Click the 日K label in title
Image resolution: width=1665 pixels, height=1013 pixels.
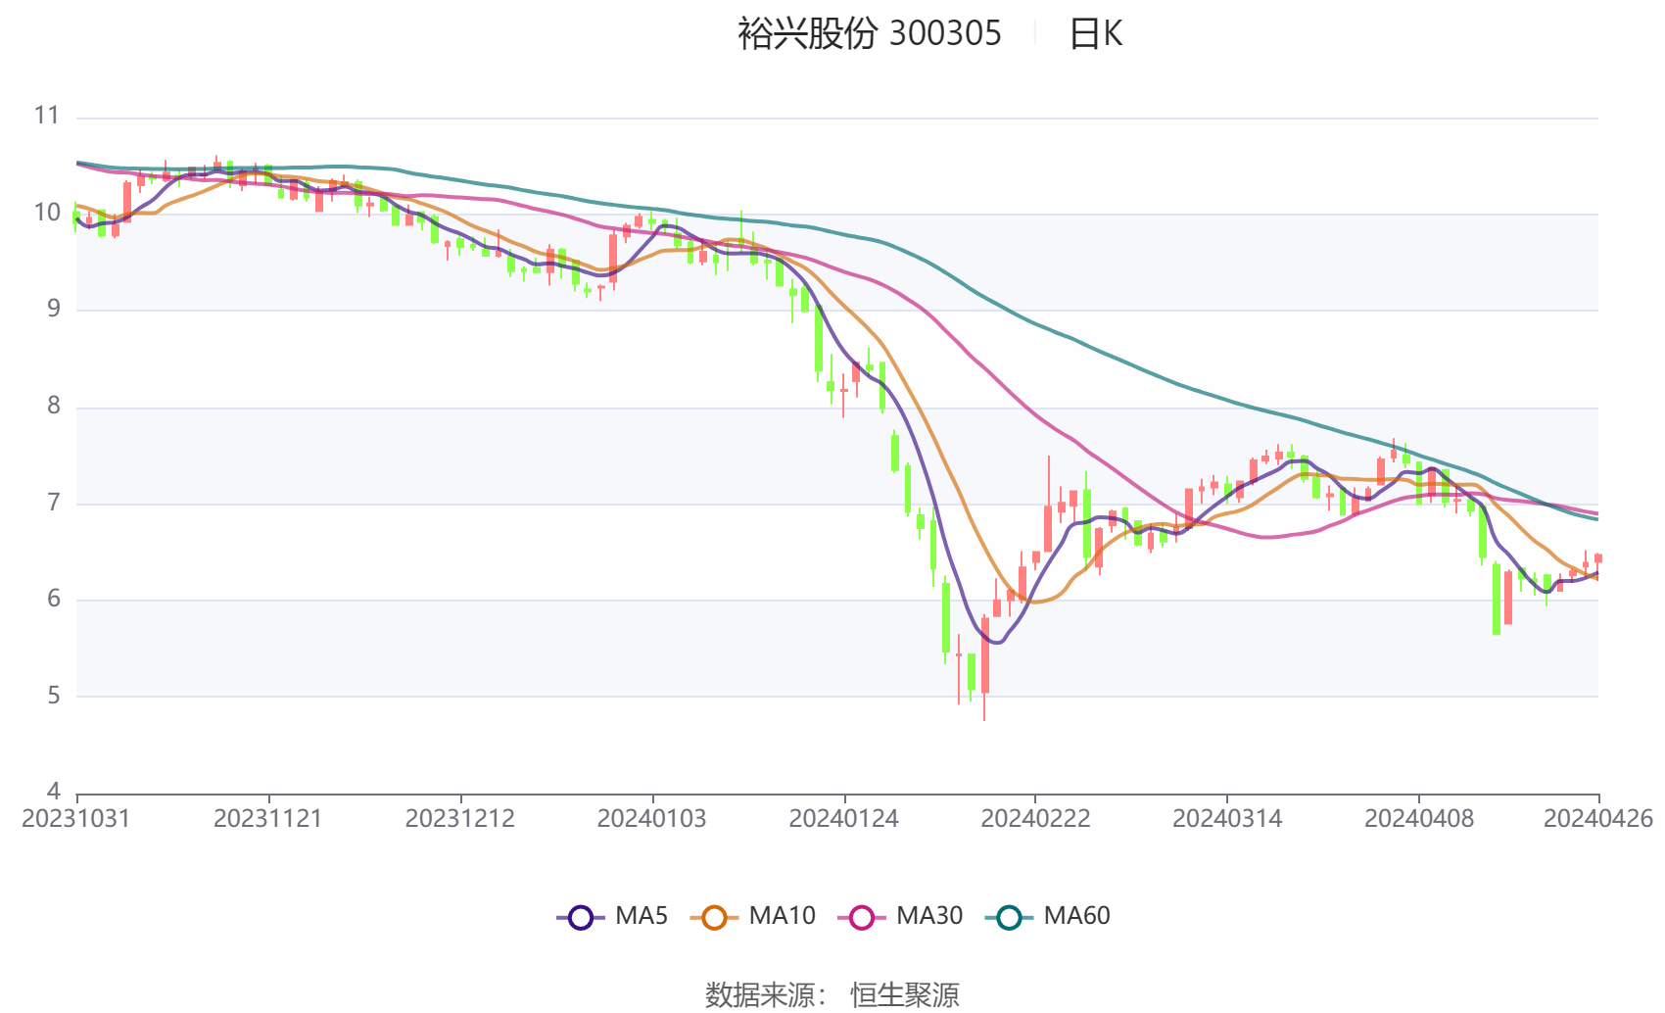click(x=1095, y=34)
